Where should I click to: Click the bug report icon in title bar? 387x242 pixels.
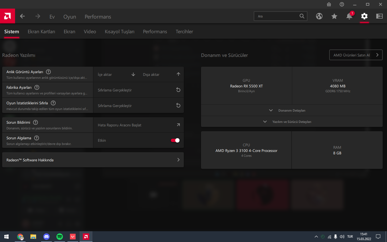click(329, 4)
